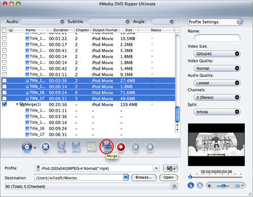Open the Destination path dropdown arrow
The width and height of the screenshot is (253, 197).
126,177
